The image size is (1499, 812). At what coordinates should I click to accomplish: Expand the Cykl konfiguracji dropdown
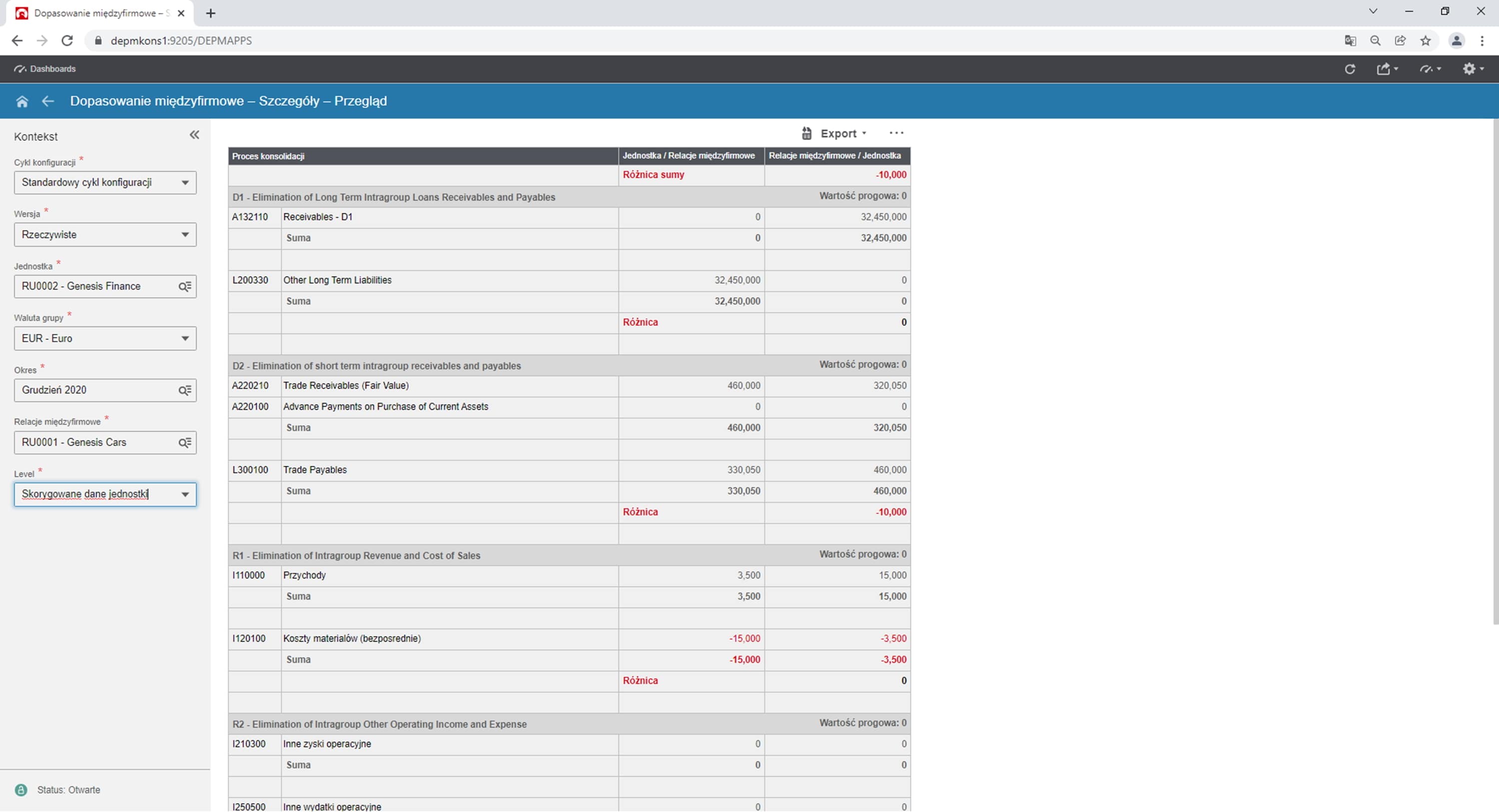(x=185, y=183)
